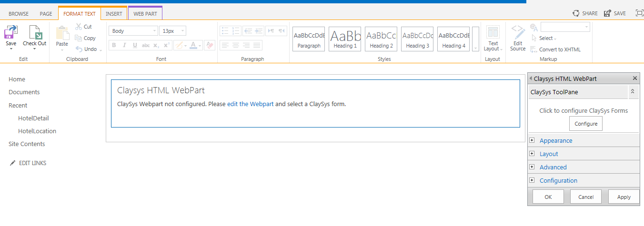Toggle Superscript formatting
Viewport: 644px width, 226px height.
pyautogui.click(x=167, y=45)
